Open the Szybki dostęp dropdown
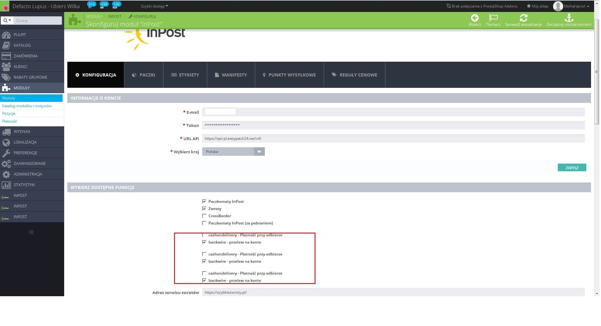The image size is (601, 326). click(154, 6)
